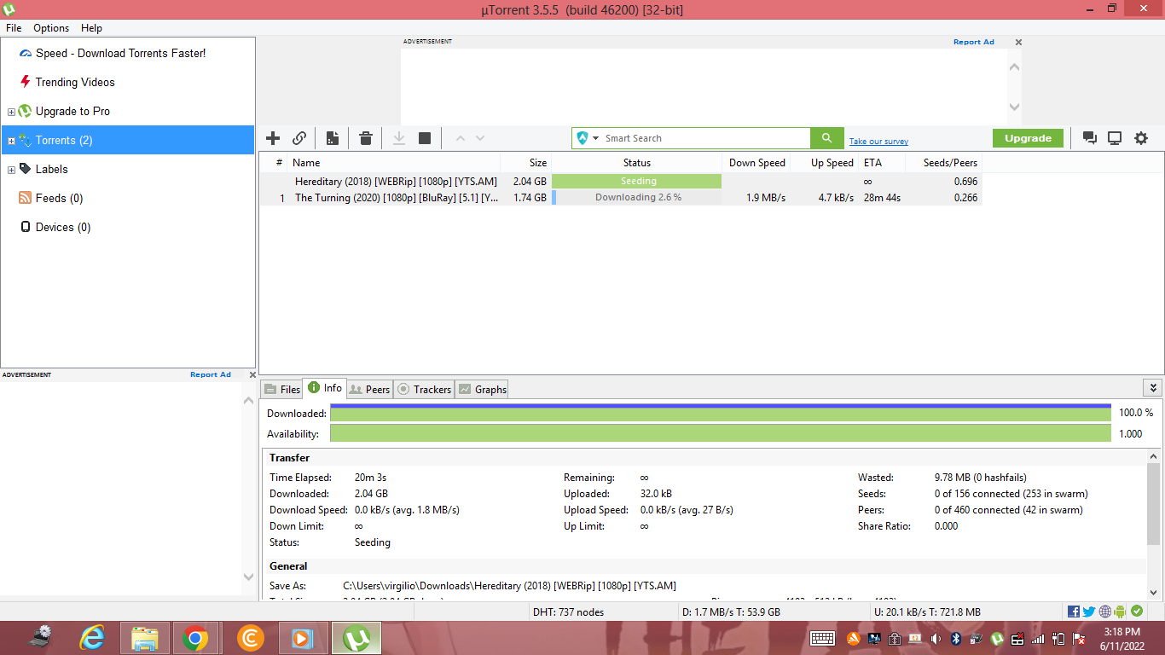Open the search provider dropdown arrow

pyautogui.click(x=596, y=138)
